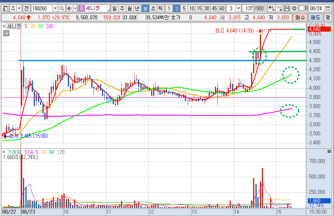Click the 최저 low price marker label

pos(28,136)
